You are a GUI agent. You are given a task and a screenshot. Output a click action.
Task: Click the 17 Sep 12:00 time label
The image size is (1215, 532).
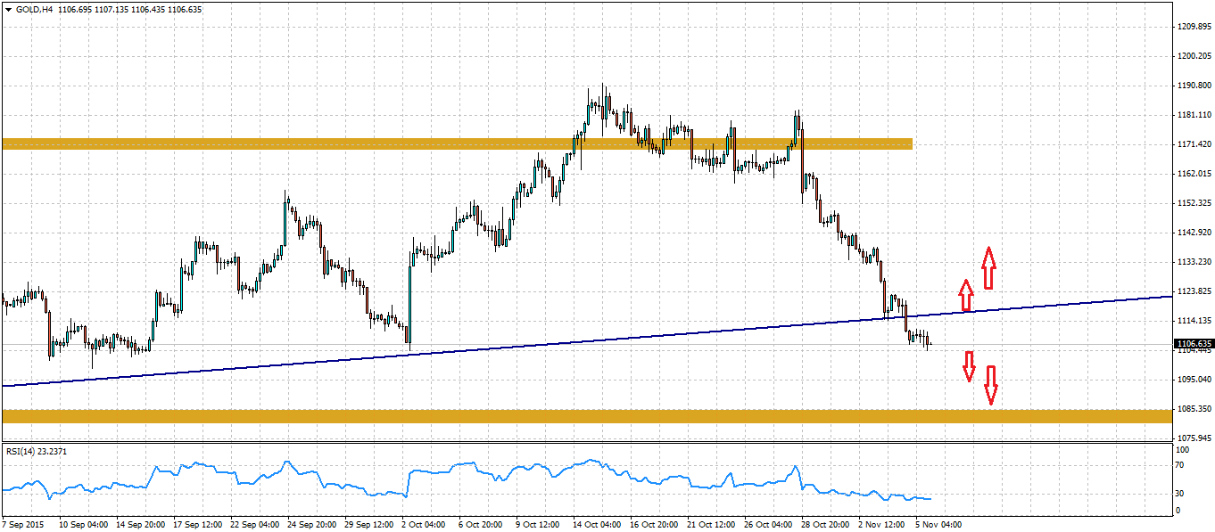click(x=197, y=524)
